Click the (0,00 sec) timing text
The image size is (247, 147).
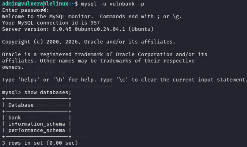click(x=62, y=143)
